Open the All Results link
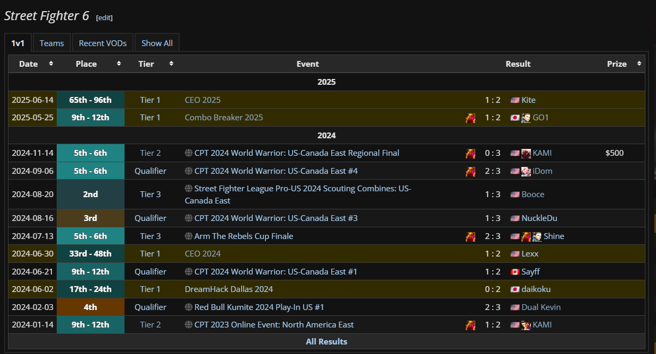The image size is (656, 354). tap(326, 341)
